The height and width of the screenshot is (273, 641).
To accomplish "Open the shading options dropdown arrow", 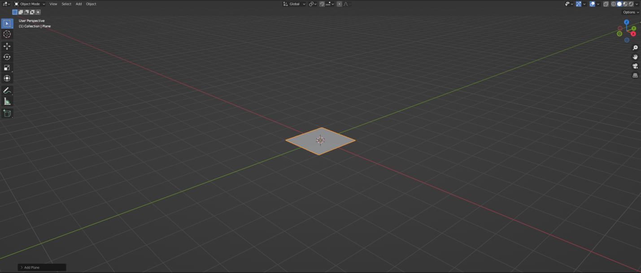I will click(x=637, y=4).
